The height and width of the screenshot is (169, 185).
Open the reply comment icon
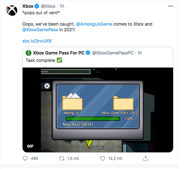pyautogui.click(x=25, y=158)
